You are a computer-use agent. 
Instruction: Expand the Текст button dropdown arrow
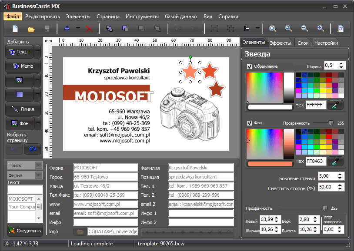pos(38,52)
